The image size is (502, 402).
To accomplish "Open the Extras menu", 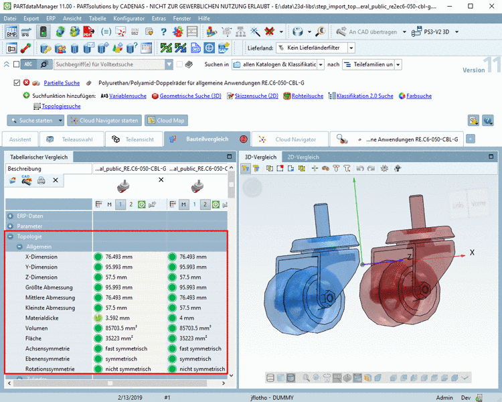I will click(x=159, y=18).
